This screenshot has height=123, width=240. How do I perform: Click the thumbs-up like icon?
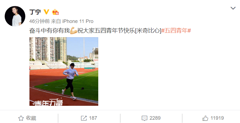[205, 118]
